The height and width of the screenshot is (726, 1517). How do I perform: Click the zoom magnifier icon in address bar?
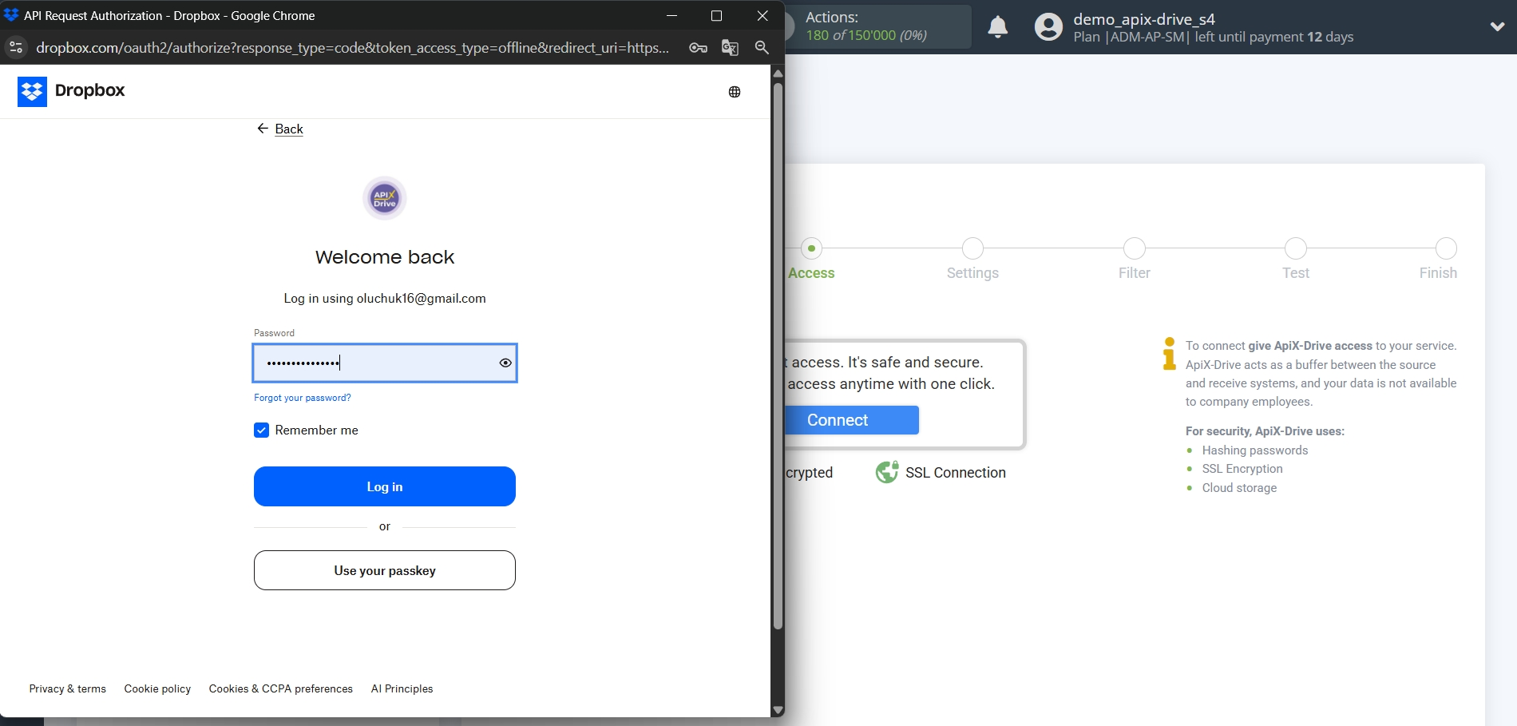[761, 48]
